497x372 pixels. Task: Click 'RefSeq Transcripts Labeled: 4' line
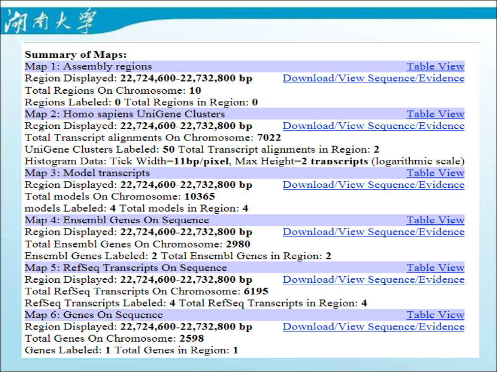click(196, 303)
